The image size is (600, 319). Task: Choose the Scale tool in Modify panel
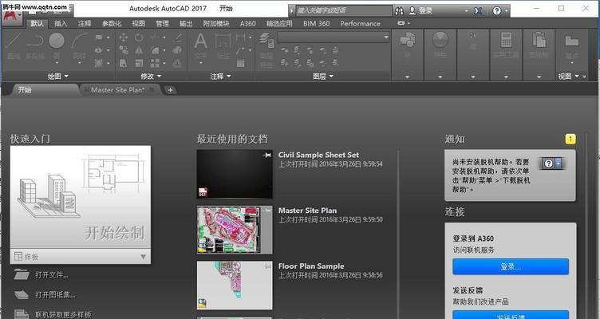coord(139,63)
